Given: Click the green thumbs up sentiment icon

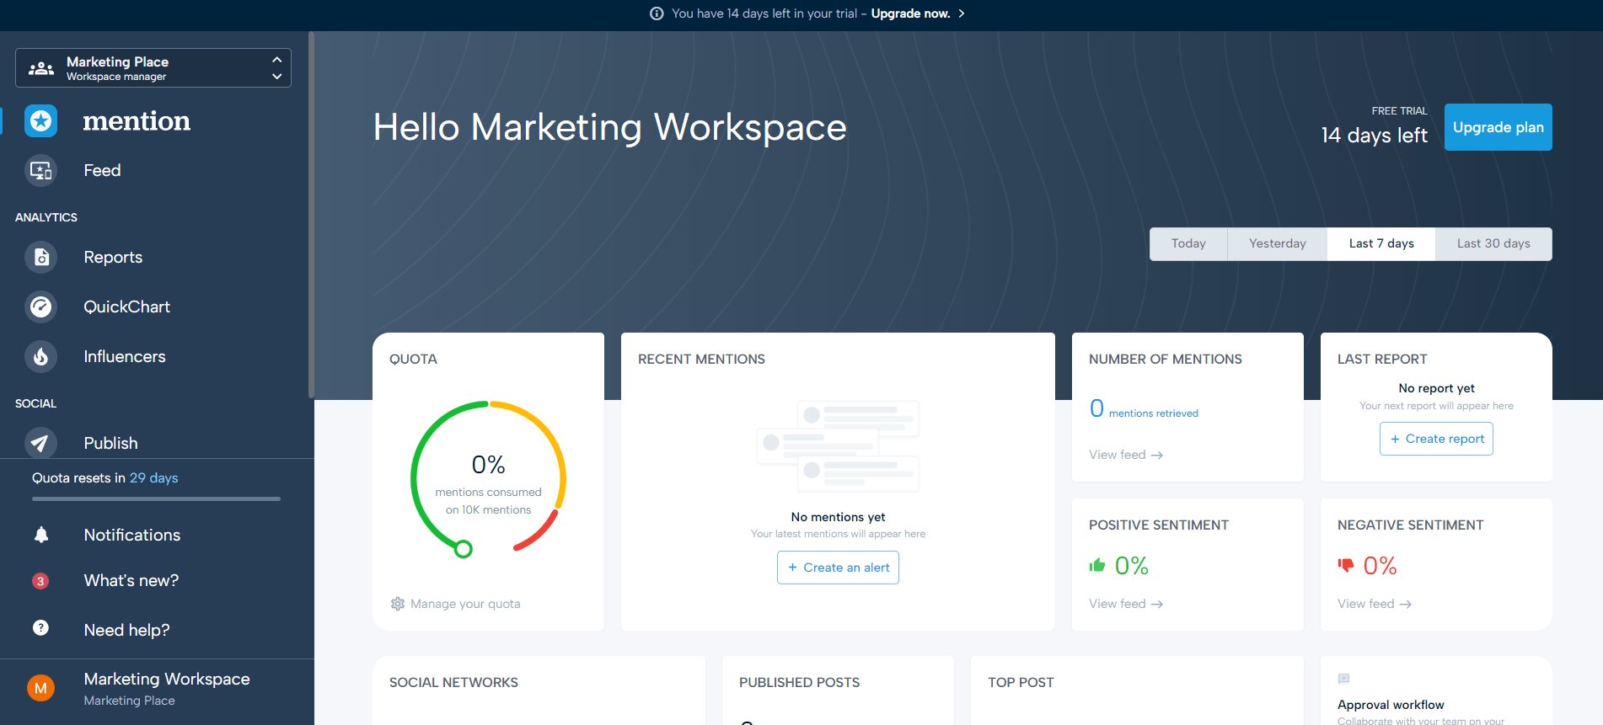Looking at the screenshot, I should (x=1096, y=565).
